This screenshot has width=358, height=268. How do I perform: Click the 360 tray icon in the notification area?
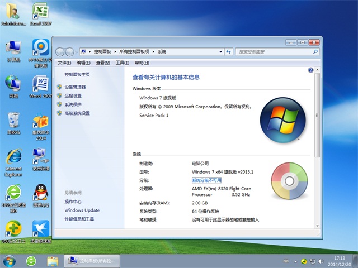click(x=304, y=261)
